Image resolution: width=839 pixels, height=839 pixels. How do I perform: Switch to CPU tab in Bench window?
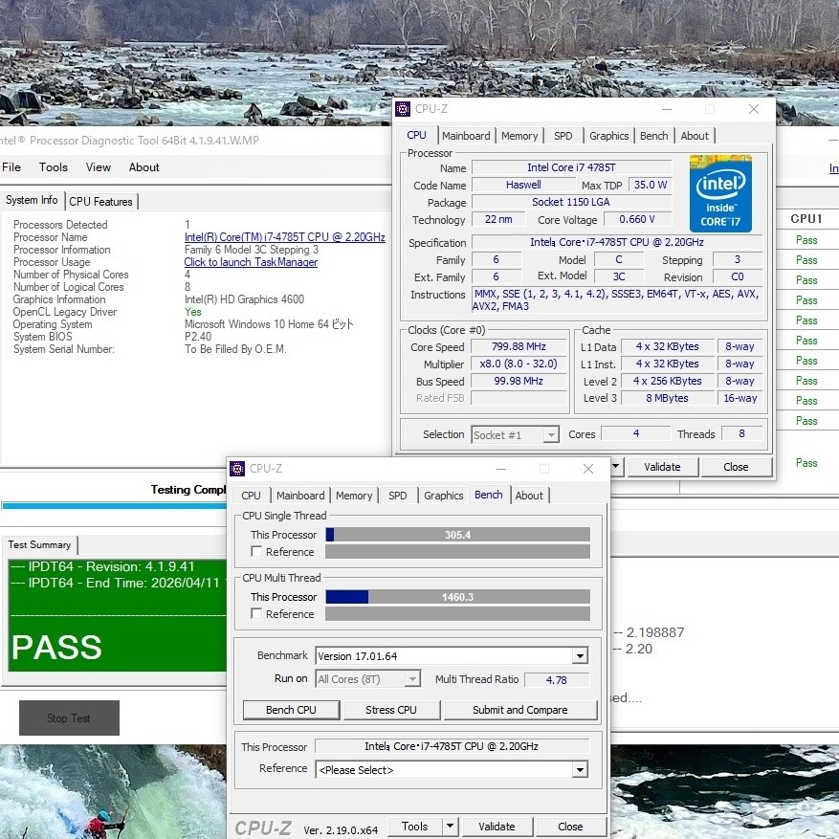251,496
